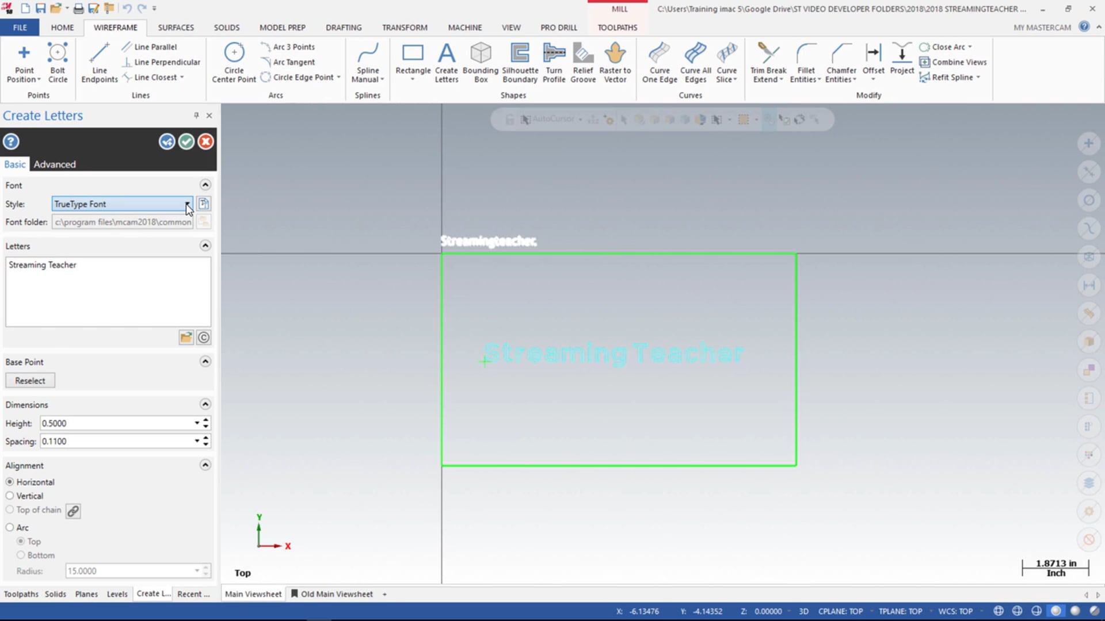
Task: Click the Reselect base point button
Action: pyautogui.click(x=31, y=380)
